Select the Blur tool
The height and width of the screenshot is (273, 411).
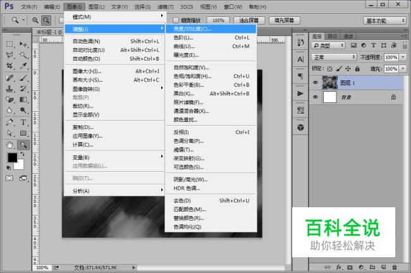tap(9, 111)
